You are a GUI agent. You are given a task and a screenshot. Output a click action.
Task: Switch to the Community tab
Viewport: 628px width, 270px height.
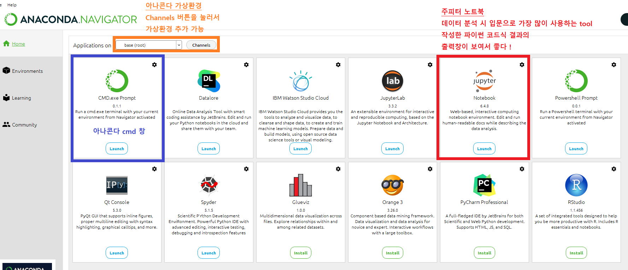24,125
